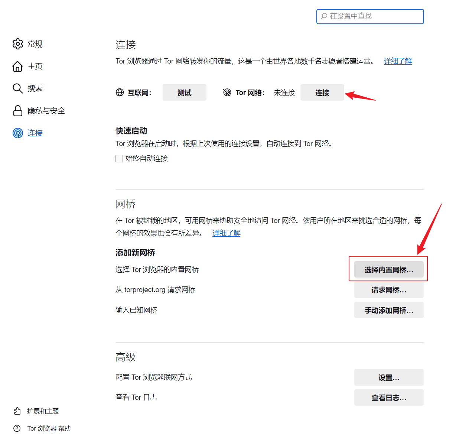Click the 扩展和主题 puzzle icon
This screenshot has width=469, height=441.
pos(17,411)
